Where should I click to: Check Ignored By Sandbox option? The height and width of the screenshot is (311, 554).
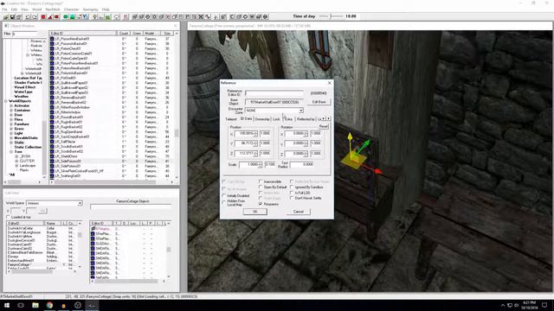(292, 187)
